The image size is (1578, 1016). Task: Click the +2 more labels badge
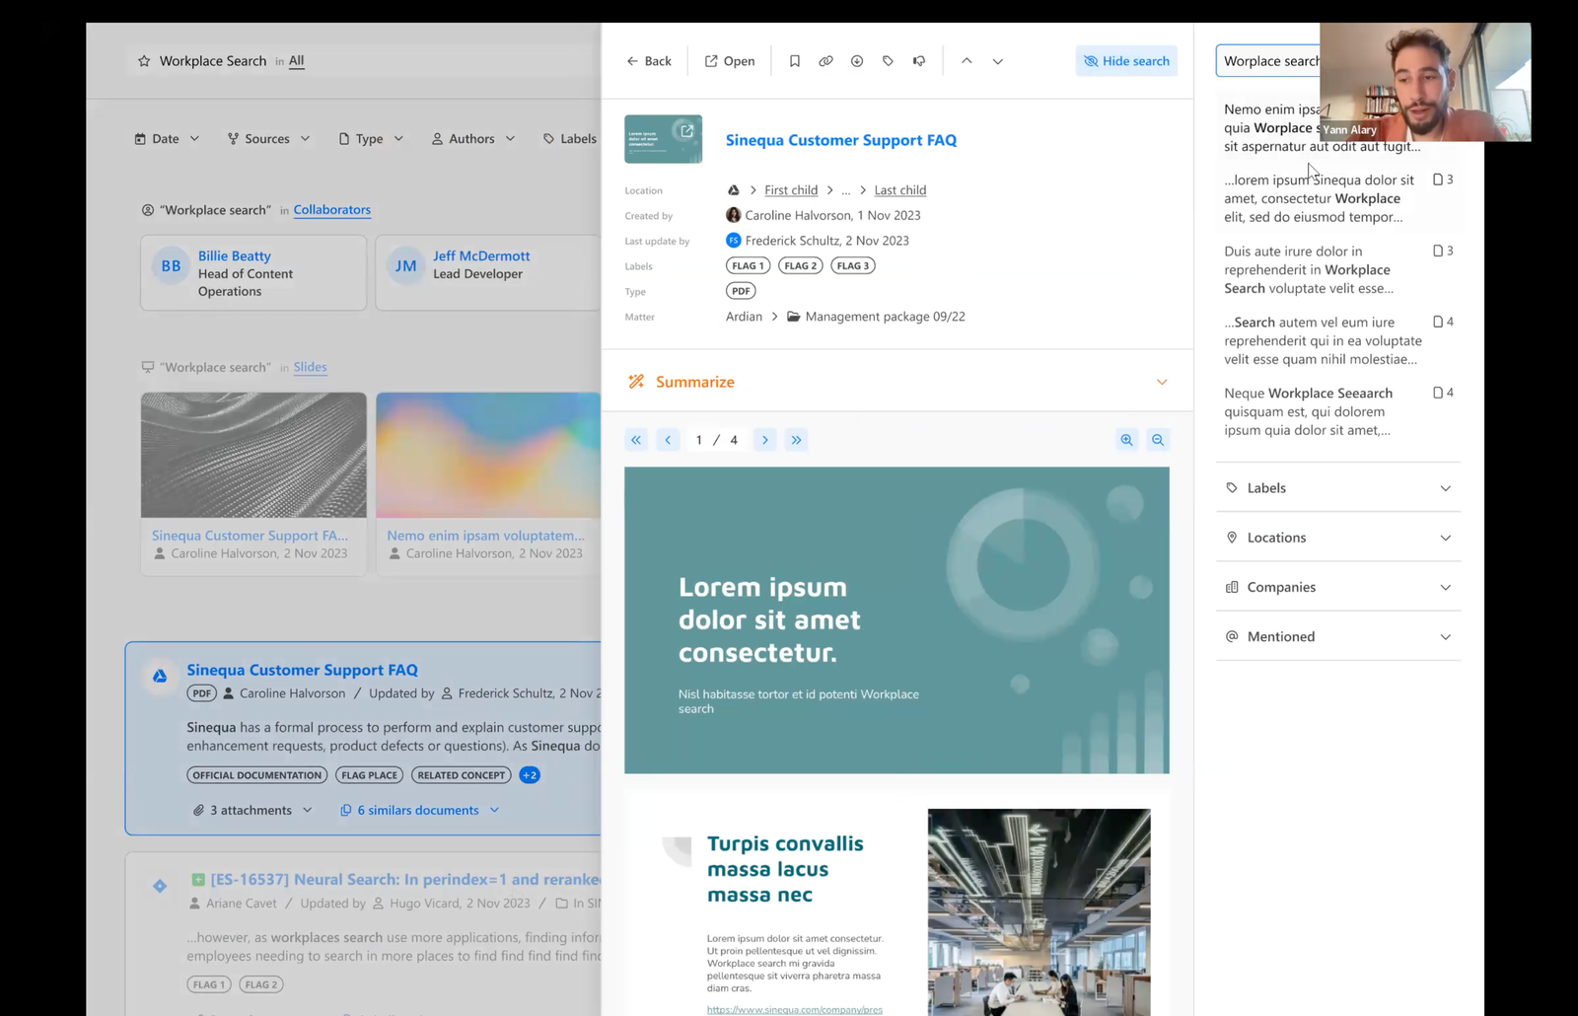coord(530,775)
